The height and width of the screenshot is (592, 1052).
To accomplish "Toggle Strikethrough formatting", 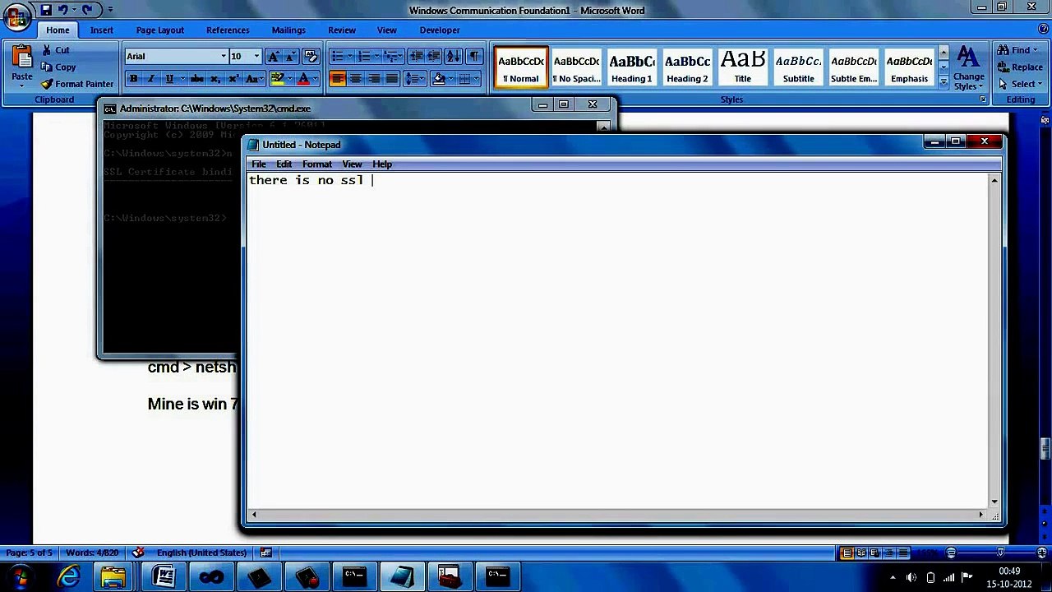I will (196, 79).
